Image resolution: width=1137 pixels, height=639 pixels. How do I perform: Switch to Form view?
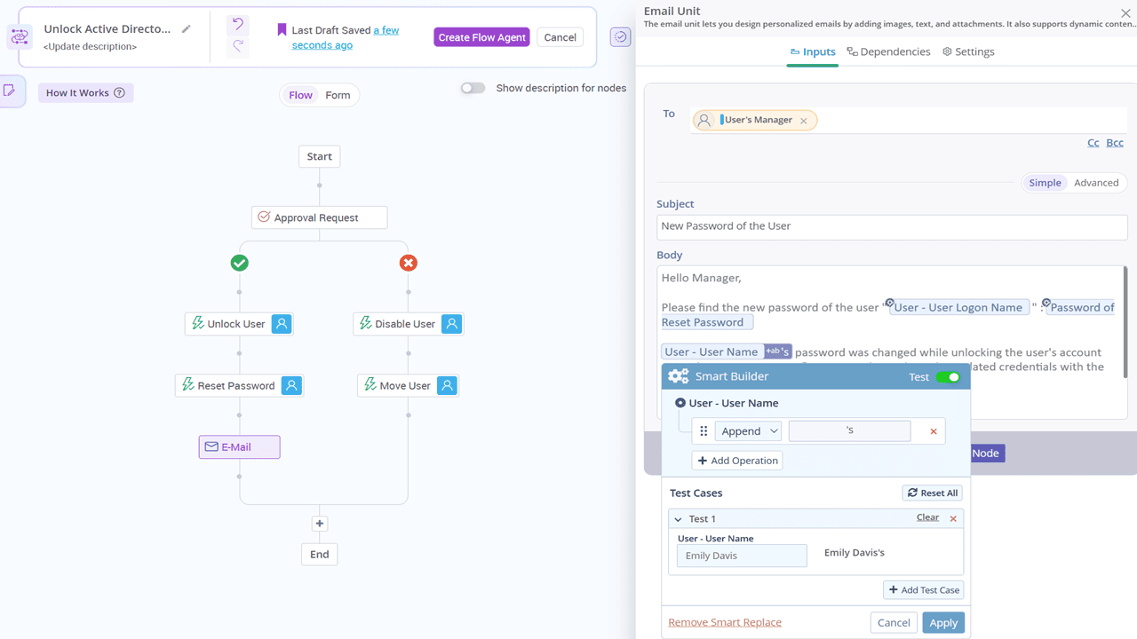(336, 94)
